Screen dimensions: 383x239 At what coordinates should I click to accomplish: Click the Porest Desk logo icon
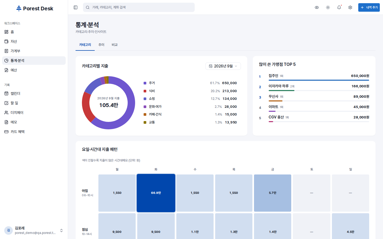[x=19, y=8]
